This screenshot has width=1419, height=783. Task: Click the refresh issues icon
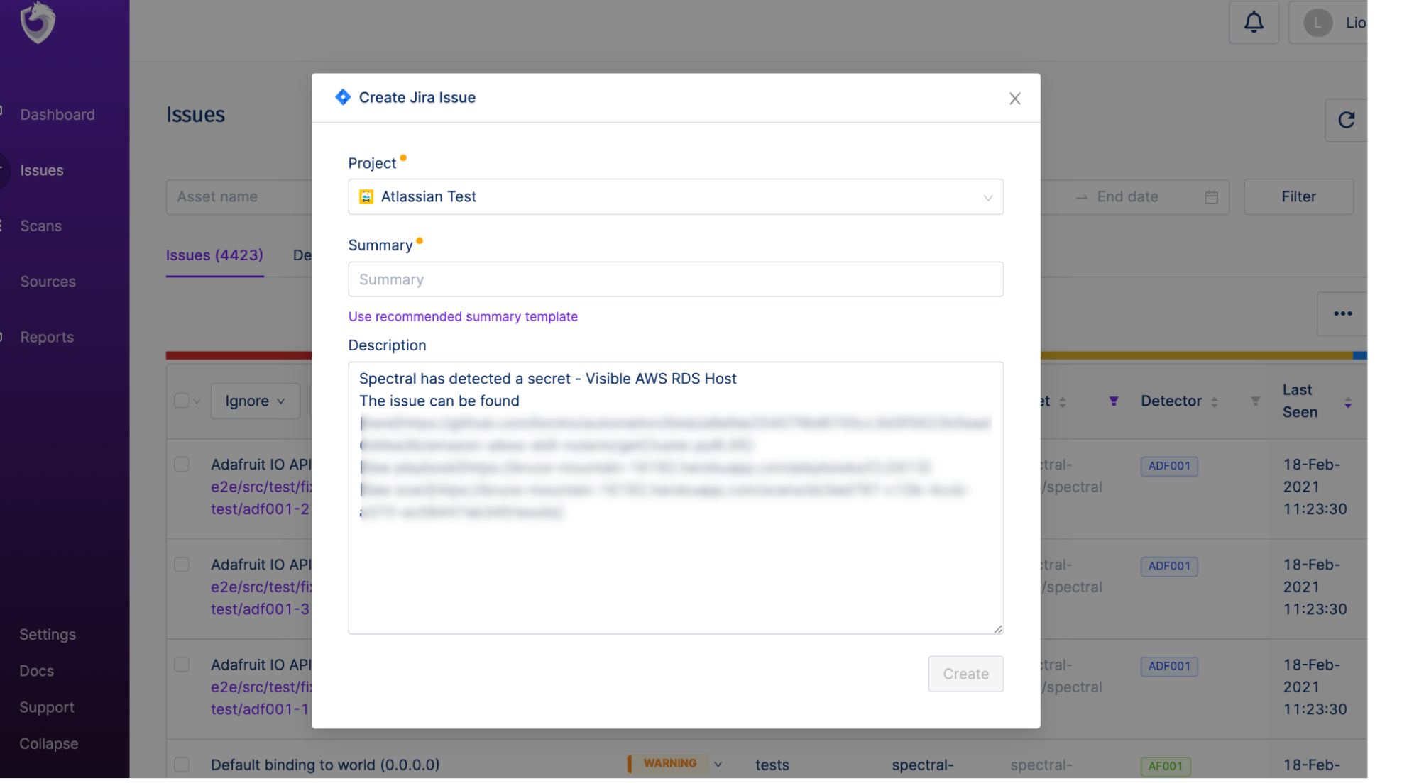(1346, 120)
